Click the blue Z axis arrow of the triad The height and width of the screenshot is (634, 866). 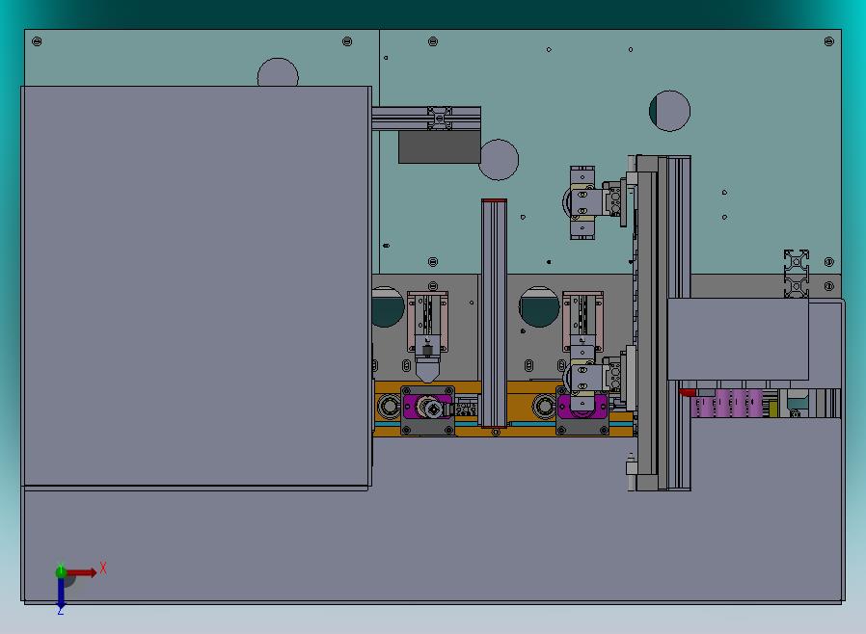pos(61,593)
